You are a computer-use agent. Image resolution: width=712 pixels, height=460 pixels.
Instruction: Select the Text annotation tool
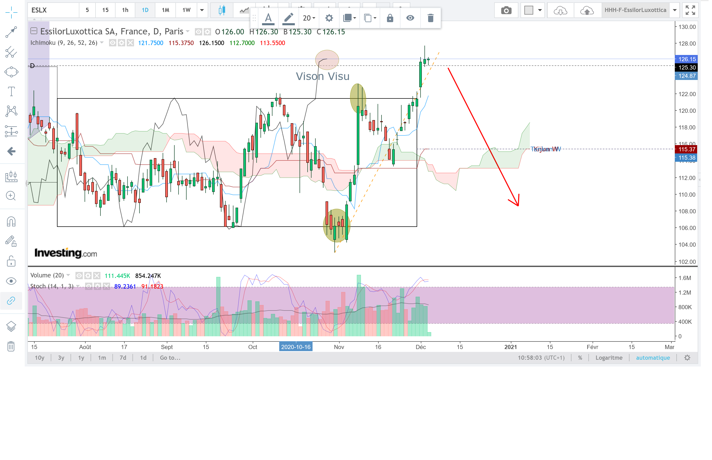11,91
